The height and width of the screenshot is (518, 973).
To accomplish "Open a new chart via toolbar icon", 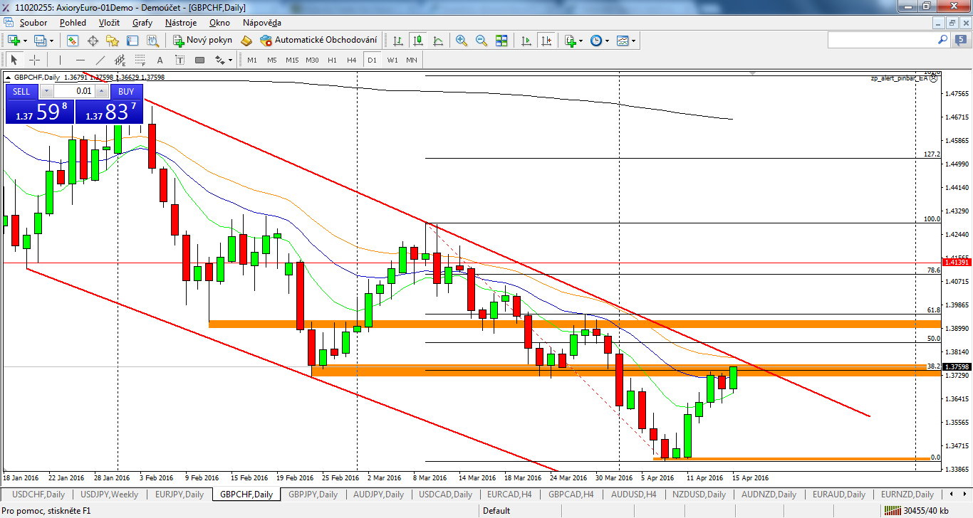I will [14, 41].
